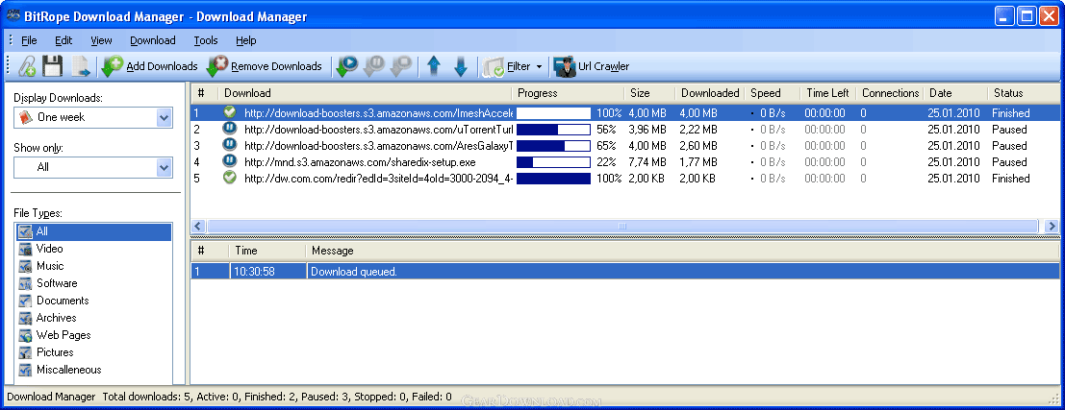
Task: Click Finished status of ImeshAccele row
Action: coord(1011,113)
